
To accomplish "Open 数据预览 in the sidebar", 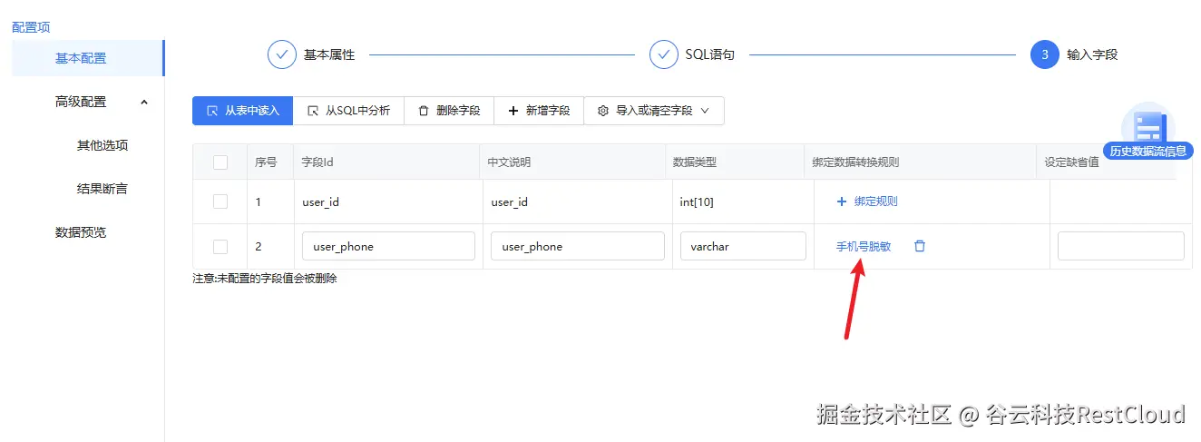I will [x=81, y=232].
